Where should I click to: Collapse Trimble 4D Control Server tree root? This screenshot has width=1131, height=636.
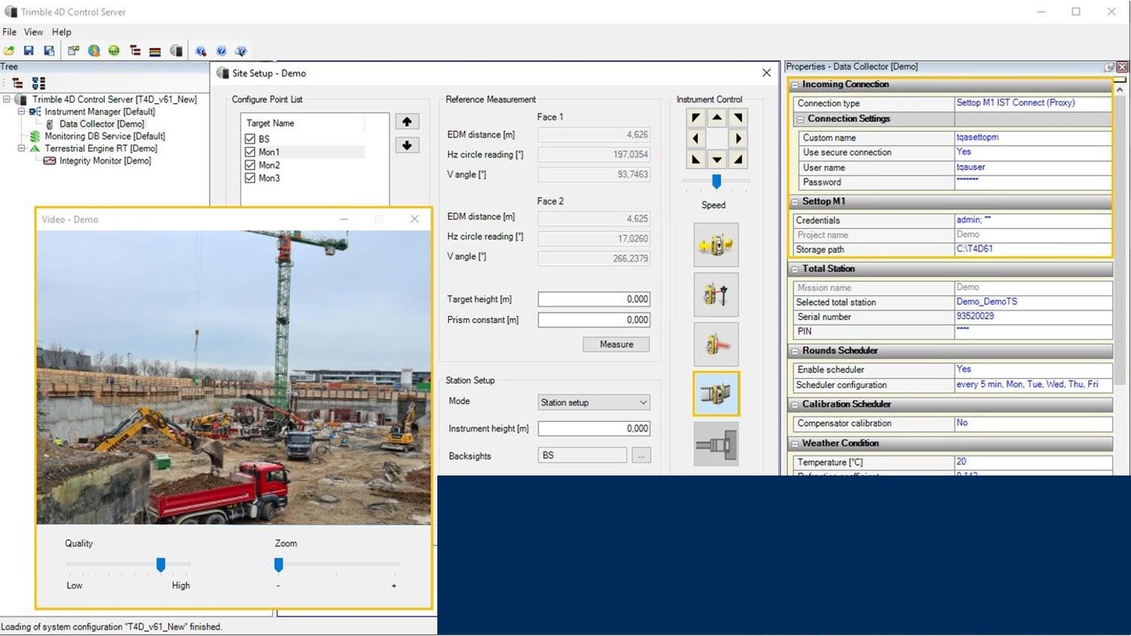(7, 99)
